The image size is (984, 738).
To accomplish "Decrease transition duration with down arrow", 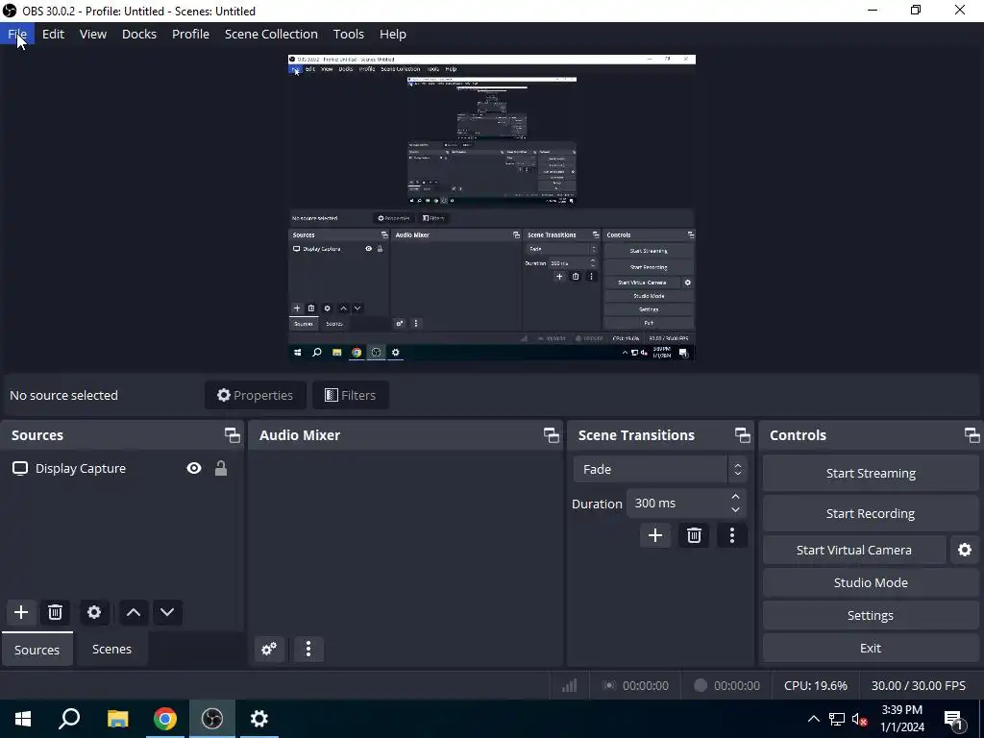I will click(x=735, y=509).
